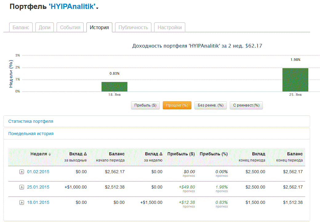This screenshot has height=222, width=320.
Task: Open the Доли tab
Action: point(45,27)
